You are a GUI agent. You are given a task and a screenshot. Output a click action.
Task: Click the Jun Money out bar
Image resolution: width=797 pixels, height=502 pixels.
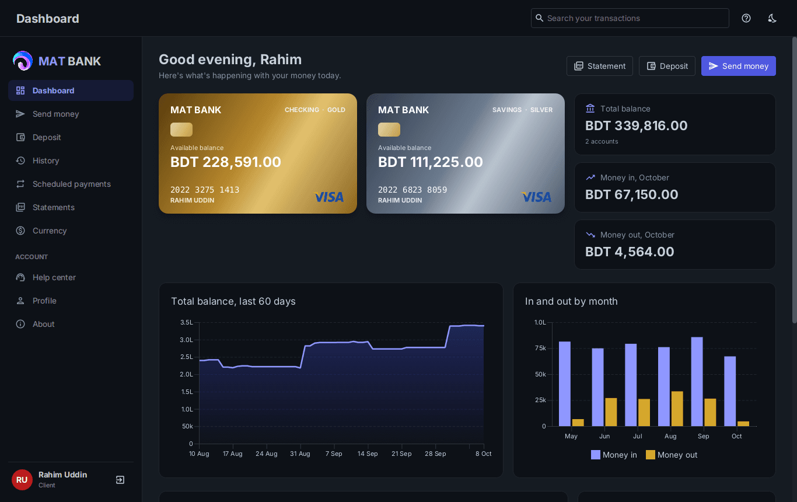[611, 412]
